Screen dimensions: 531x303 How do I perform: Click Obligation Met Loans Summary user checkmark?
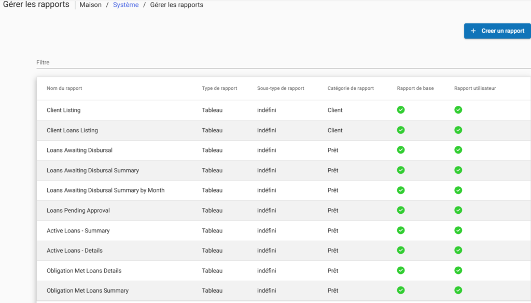tap(458, 291)
